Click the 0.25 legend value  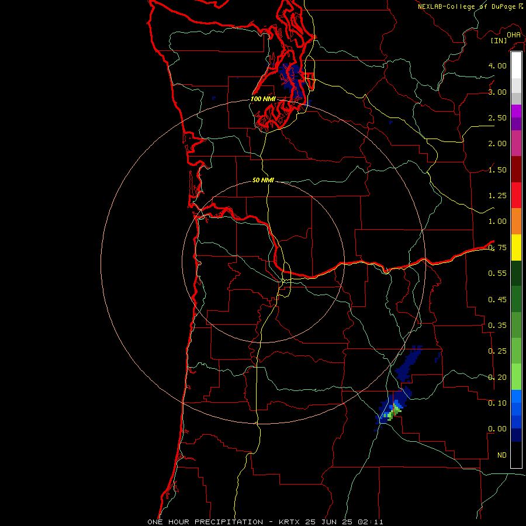[x=497, y=351]
